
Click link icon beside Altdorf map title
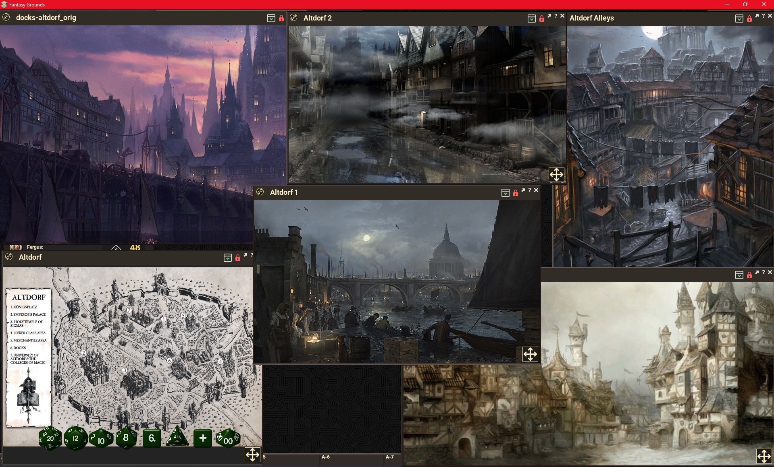click(x=9, y=257)
